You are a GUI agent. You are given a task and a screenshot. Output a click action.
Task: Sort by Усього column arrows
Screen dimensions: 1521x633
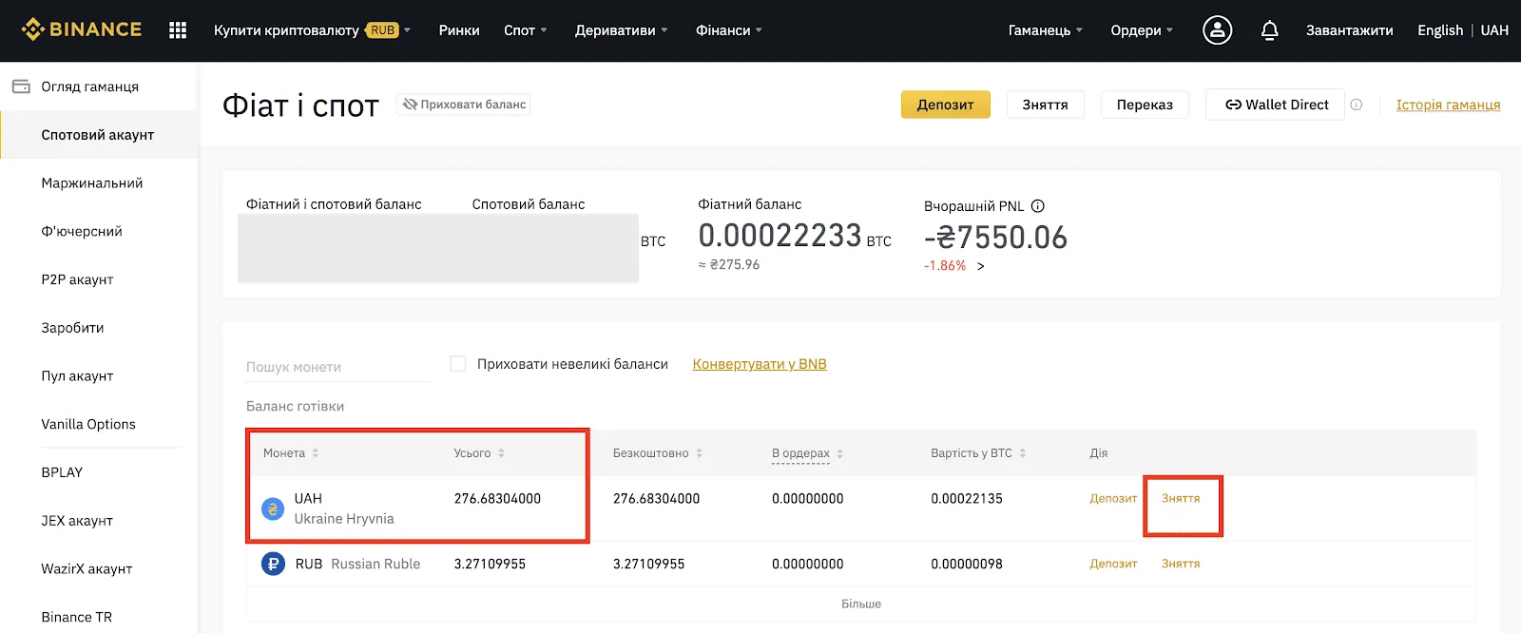coord(501,453)
